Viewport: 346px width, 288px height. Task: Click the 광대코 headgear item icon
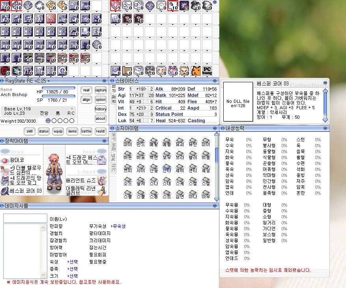(5, 160)
